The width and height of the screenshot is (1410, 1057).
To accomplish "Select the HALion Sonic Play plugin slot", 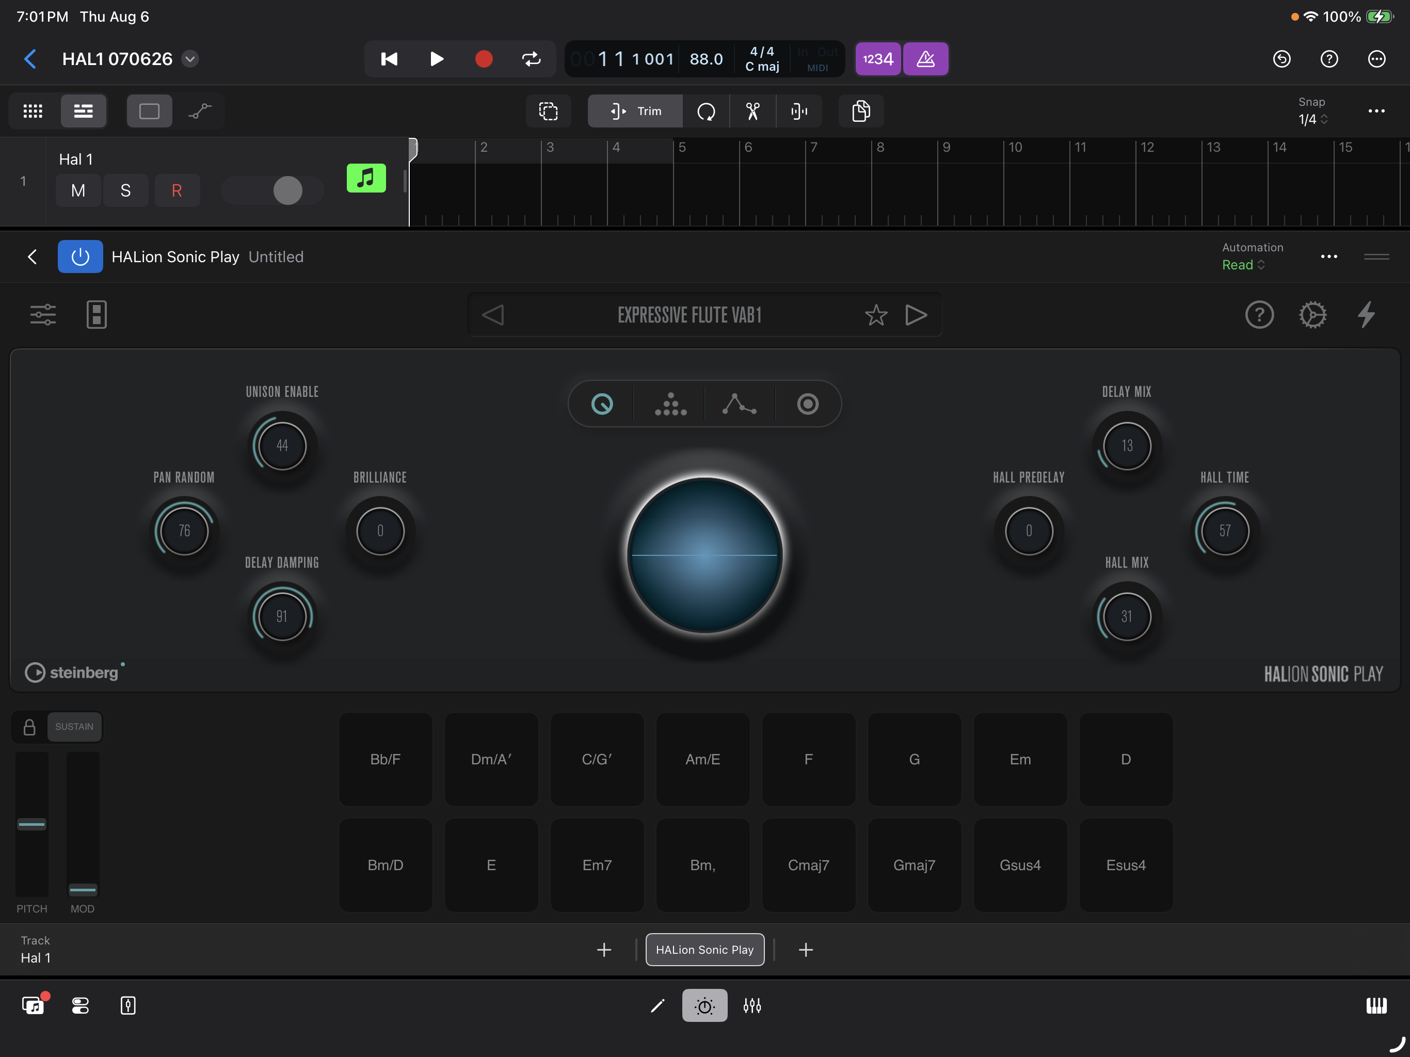I will point(704,949).
